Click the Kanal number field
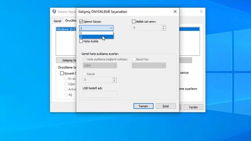Viewport: 251px width, 141px height. coord(98,80)
